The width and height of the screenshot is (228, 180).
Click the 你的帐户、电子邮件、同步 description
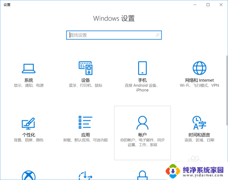click(x=142, y=143)
